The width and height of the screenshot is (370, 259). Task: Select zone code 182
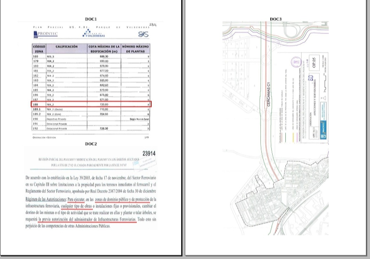36,75
